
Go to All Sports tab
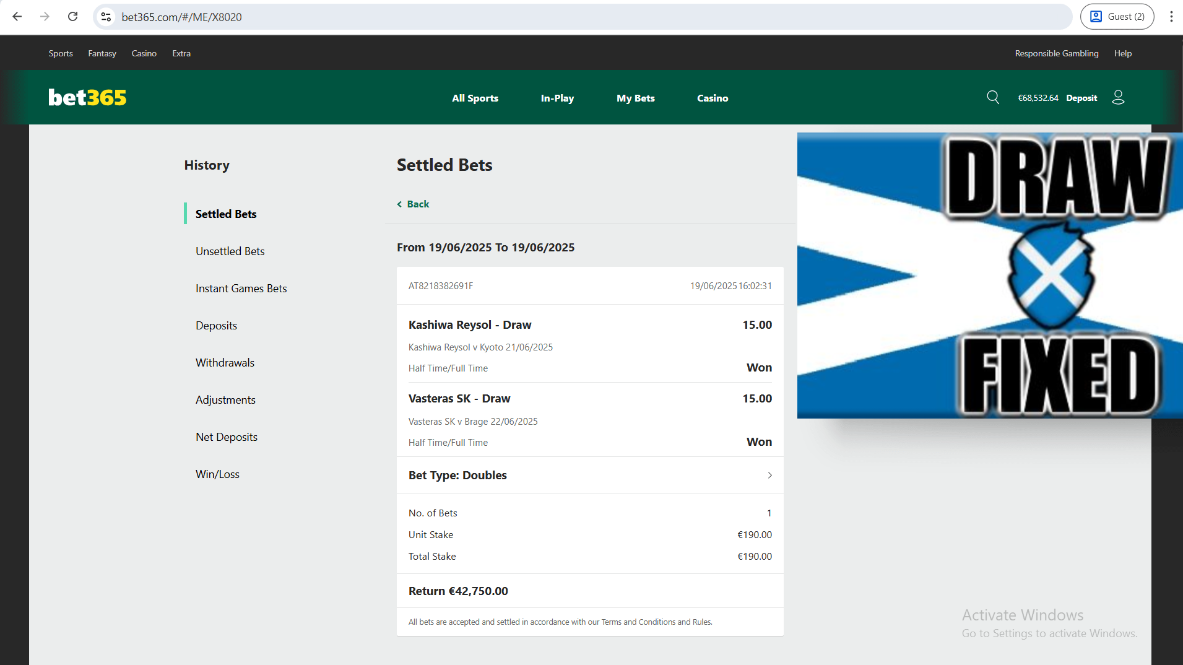coord(475,98)
